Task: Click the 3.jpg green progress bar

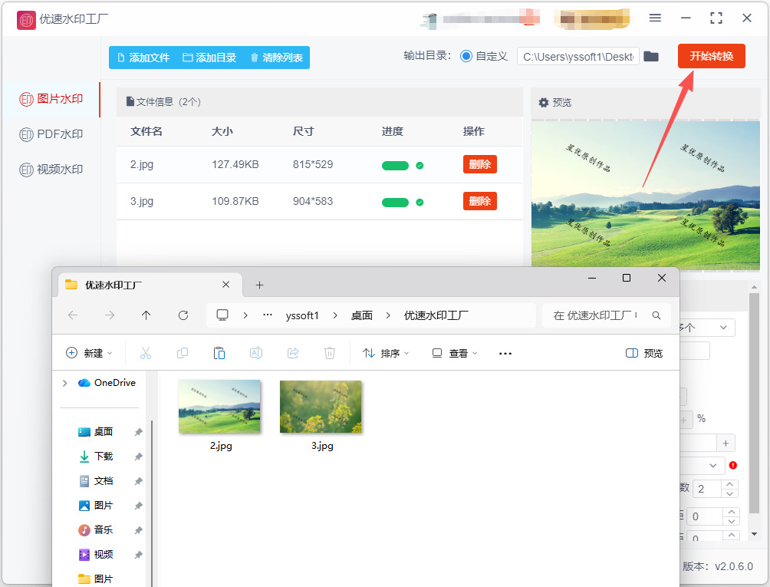Action: pyautogui.click(x=395, y=203)
